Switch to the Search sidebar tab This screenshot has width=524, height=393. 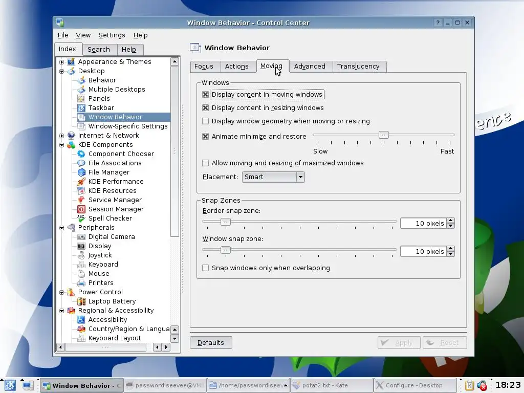(99, 50)
